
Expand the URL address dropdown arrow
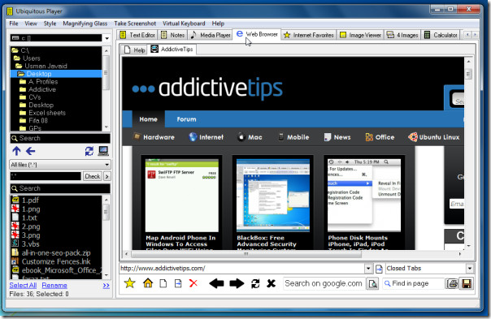368,269
